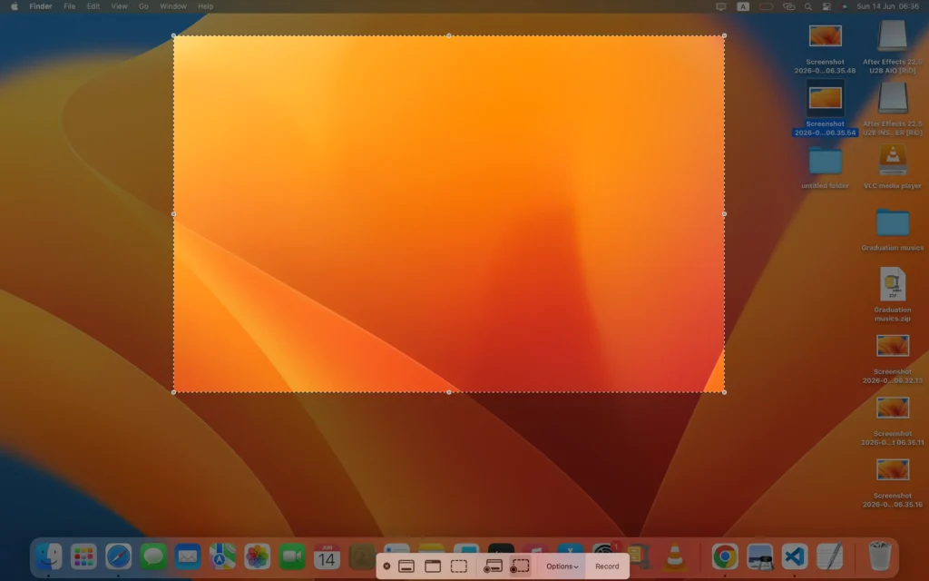
Task: Close the screenshot toolbar with the X button
Action: pos(386,566)
